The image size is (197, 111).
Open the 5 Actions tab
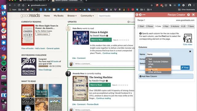point(175,26)
